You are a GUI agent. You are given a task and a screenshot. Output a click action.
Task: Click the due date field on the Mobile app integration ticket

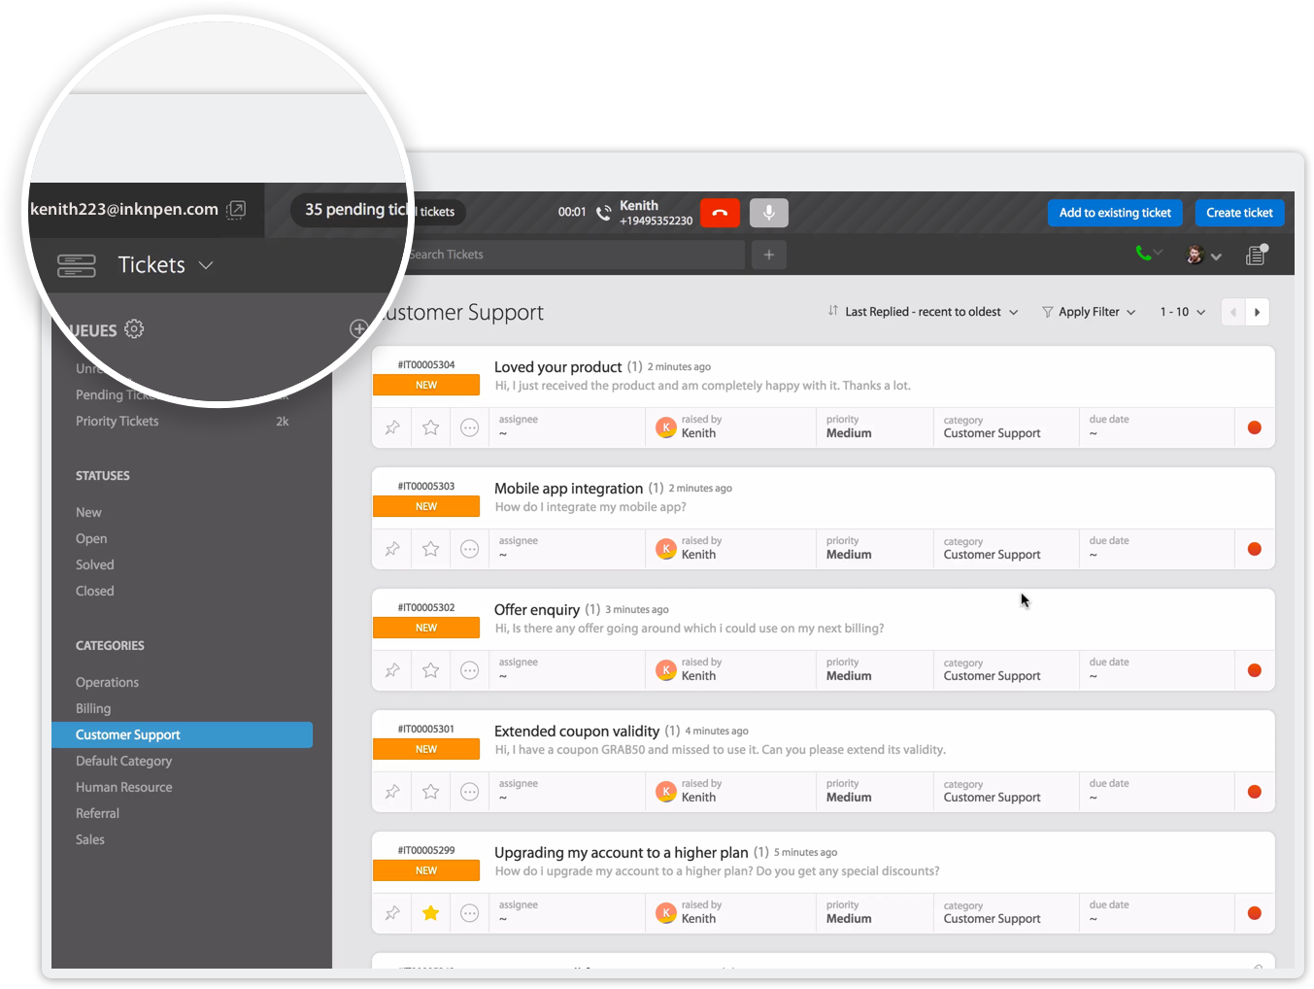[1156, 549]
